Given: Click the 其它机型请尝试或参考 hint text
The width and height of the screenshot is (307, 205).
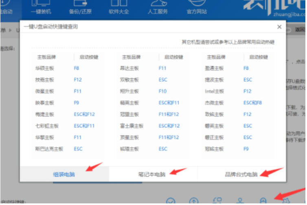Looking at the screenshot, I should click(x=228, y=42).
